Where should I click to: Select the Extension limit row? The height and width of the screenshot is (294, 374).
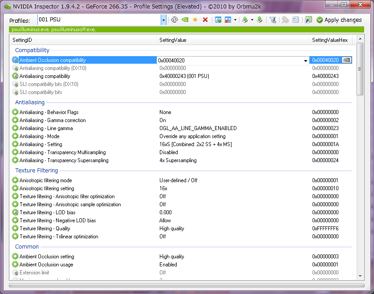pyautogui.click(x=182, y=273)
